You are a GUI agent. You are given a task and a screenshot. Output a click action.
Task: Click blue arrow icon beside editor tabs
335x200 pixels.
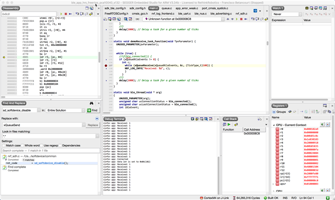pos(255,10)
